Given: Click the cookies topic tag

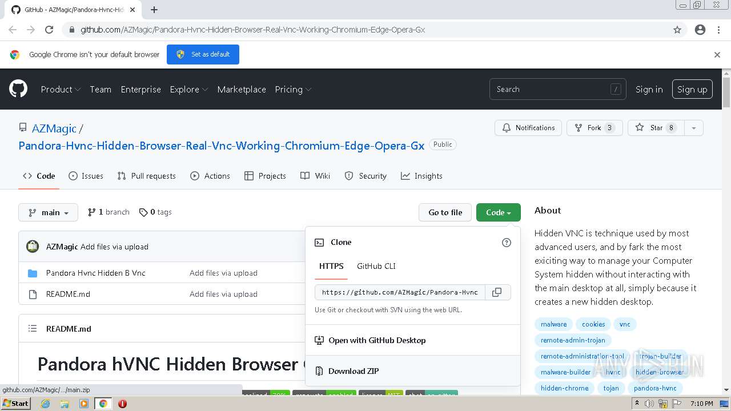Looking at the screenshot, I should pos(593,324).
